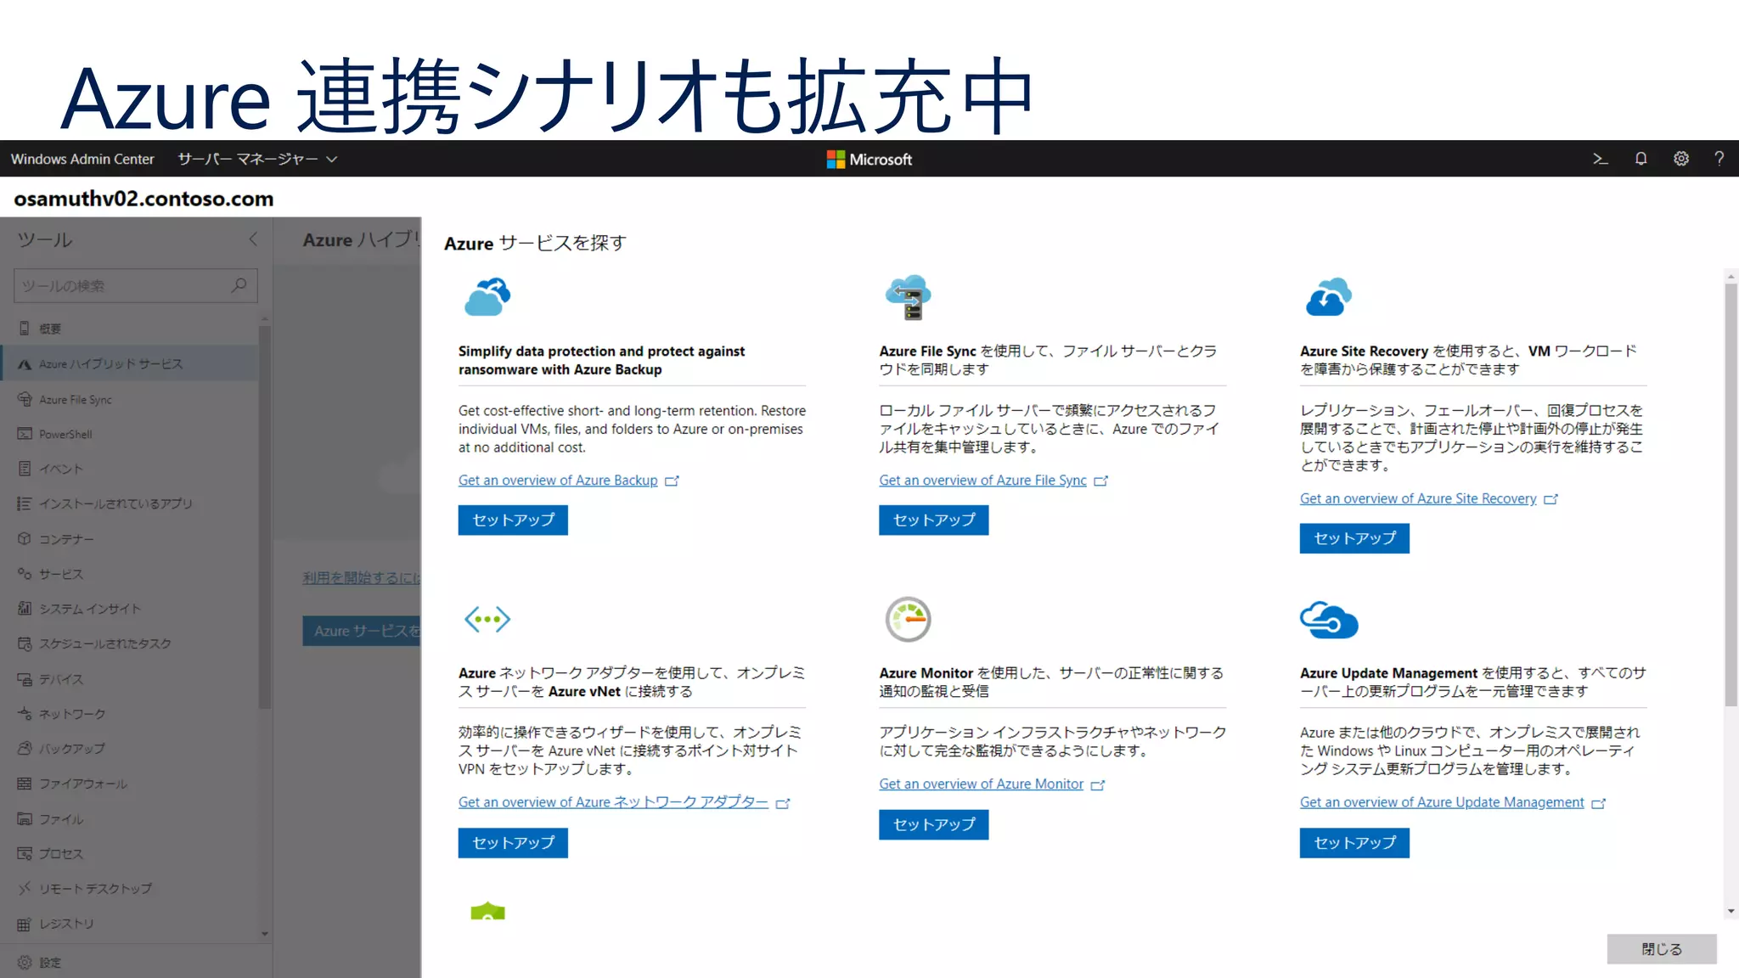Open Get an overview of Azure Monitor link

(x=981, y=784)
